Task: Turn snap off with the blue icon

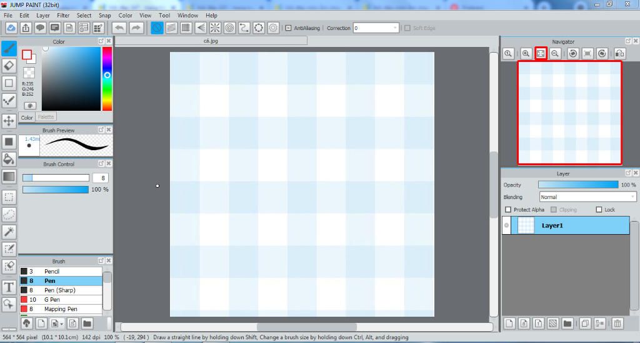Action: tap(157, 28)
